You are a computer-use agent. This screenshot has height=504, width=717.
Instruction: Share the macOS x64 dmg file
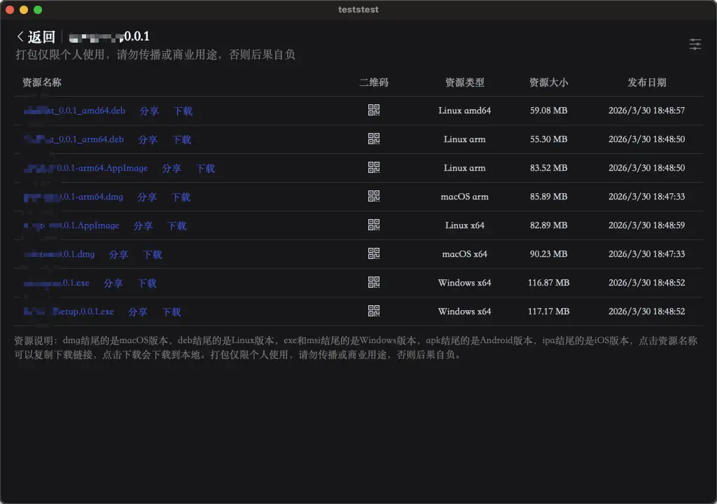pyautogui.click(x=119, y=255)
